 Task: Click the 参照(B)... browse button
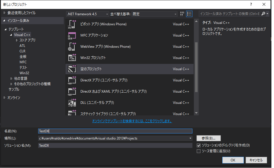coord(209,138)
